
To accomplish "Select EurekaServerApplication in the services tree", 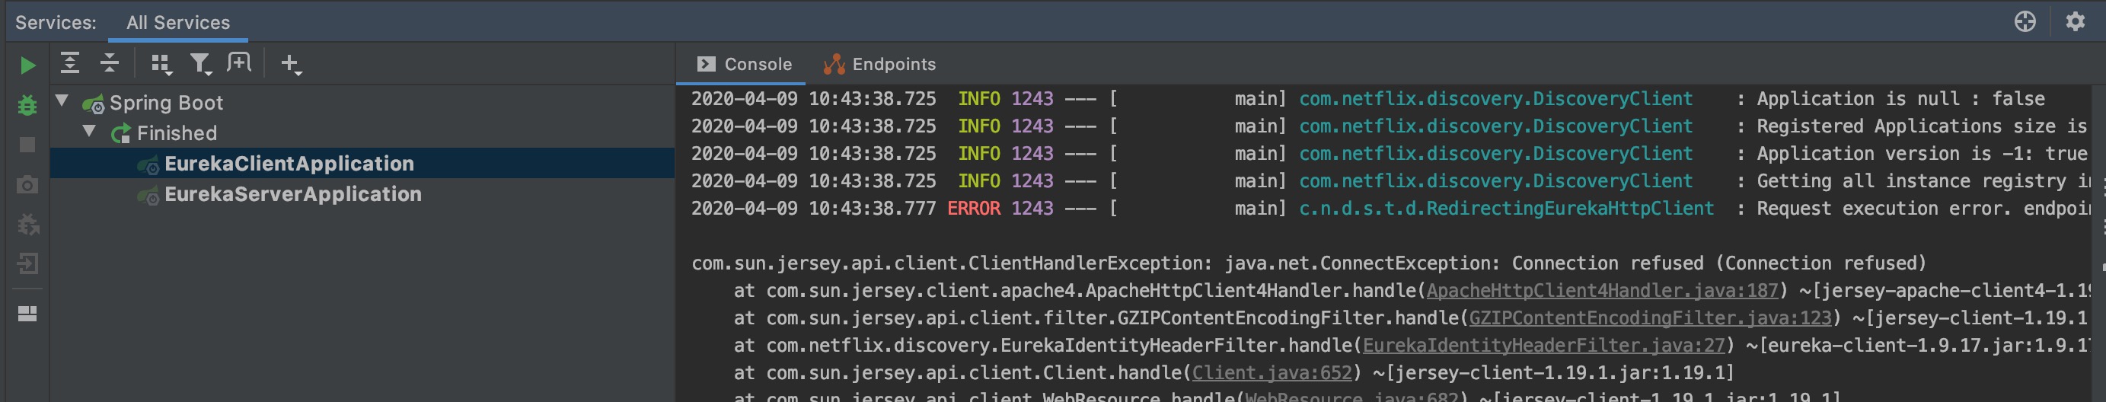I will click(x=292, y=194).
